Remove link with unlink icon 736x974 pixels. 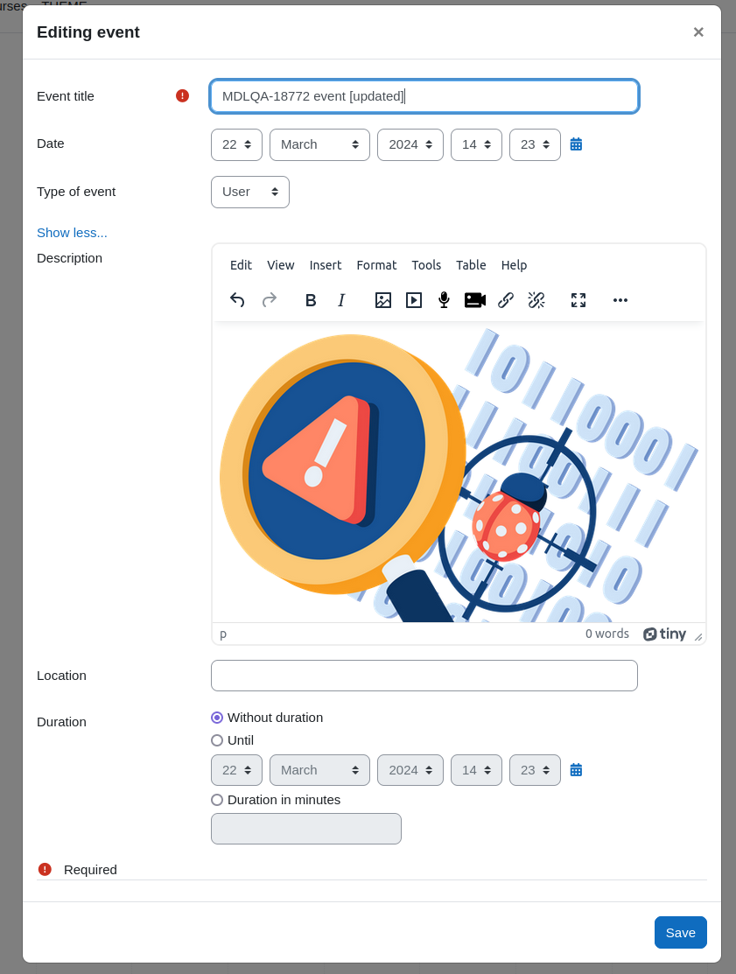[536, 300]
